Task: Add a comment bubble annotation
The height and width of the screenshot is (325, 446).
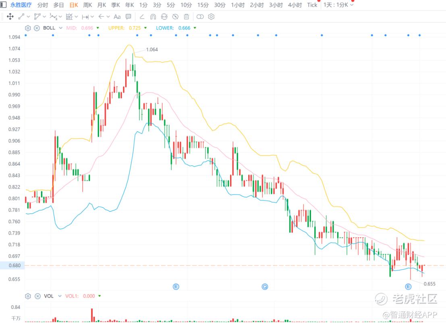Action: point(128,17)
